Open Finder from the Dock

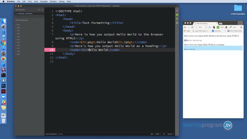3,21
